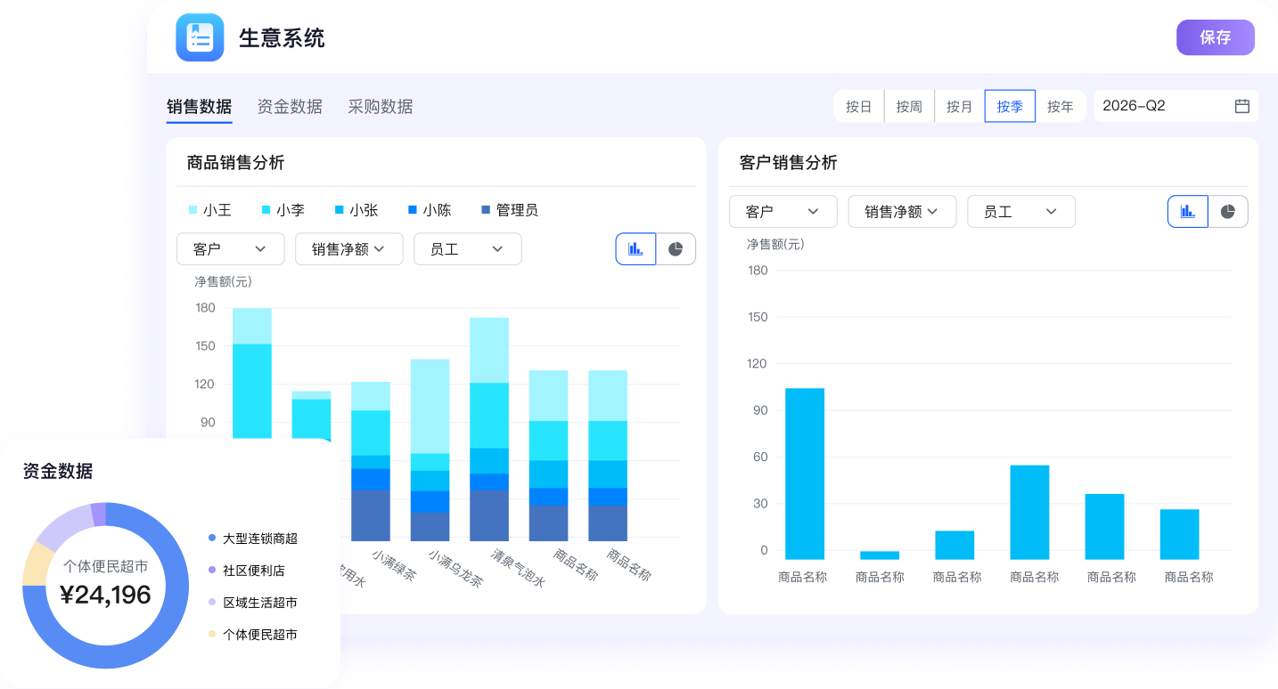Switch 客户销售分析 to pie chart view
The image size is (1278, 689).
(x=1228, y=212)
